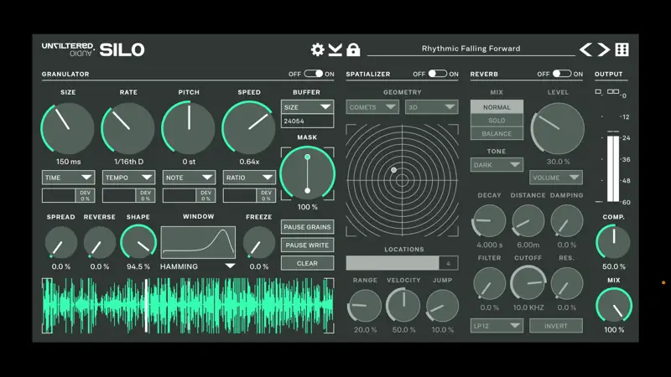Click the Rate deviation field
The width and height of the screenshot is (671, 377).
coord(128,195)
